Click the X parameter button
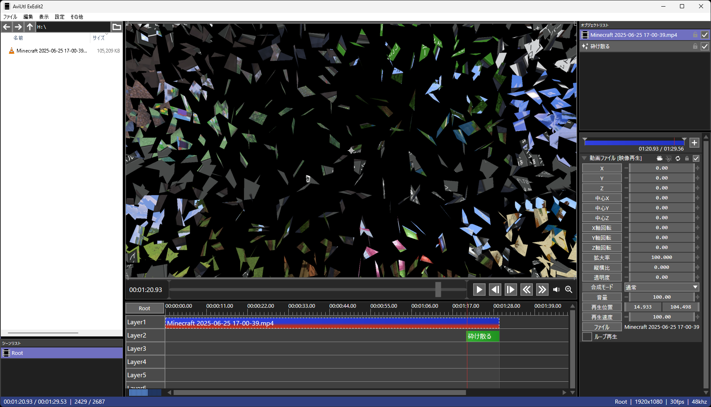The width and height of the screenshot is (711, 407). click(x=602, y=168)
